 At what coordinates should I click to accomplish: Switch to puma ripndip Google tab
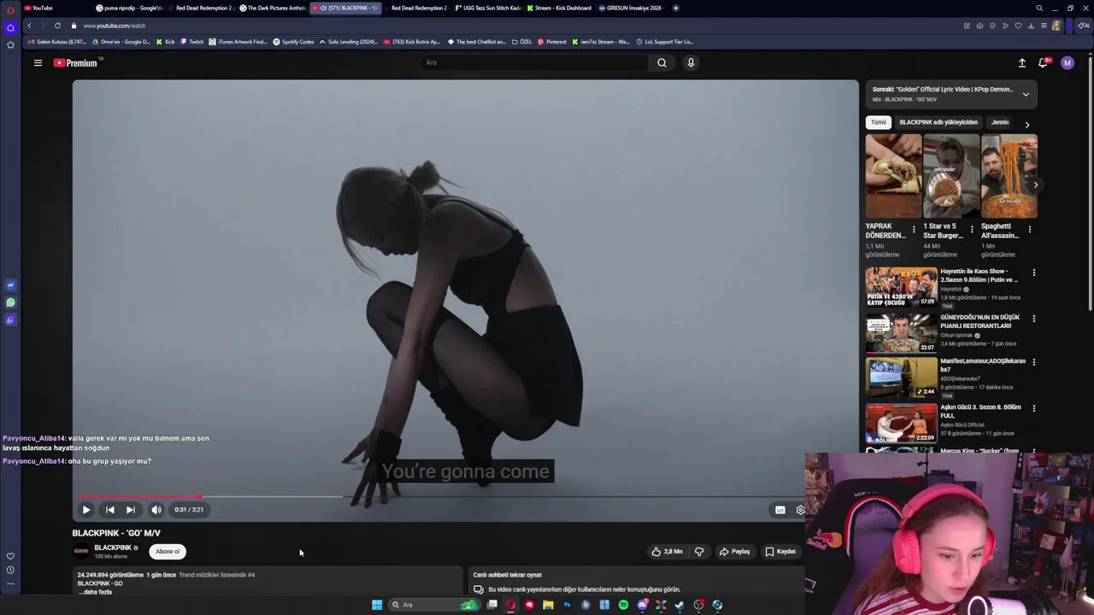(128, 8)
